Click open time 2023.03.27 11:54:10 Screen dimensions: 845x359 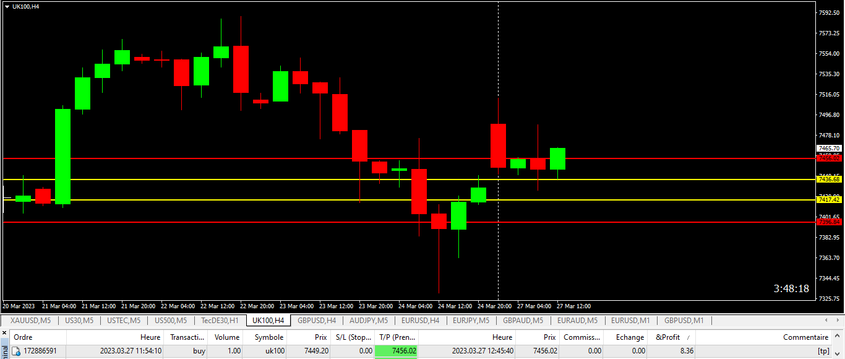point(131,351)
